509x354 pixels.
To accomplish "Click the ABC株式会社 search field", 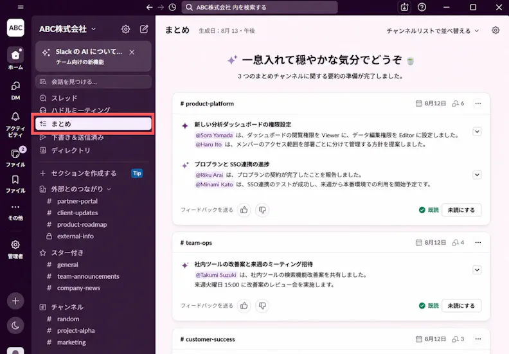I will (260, 7).
